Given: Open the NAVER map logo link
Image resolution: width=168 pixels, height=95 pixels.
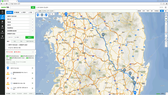Looking at the screenshot, I should point(5,7).
